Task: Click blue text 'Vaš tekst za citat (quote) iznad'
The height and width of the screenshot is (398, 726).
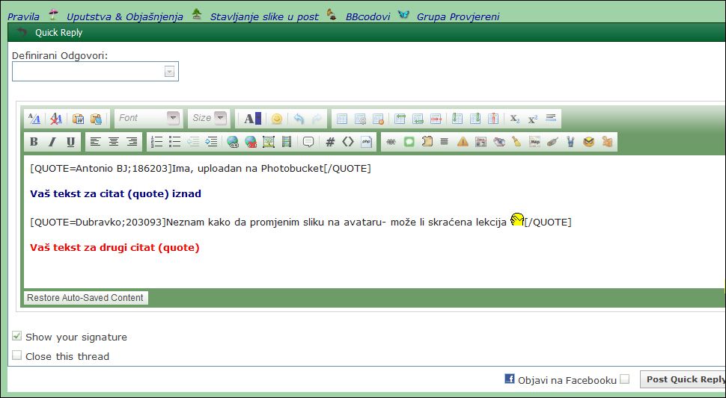Action: 116,194
